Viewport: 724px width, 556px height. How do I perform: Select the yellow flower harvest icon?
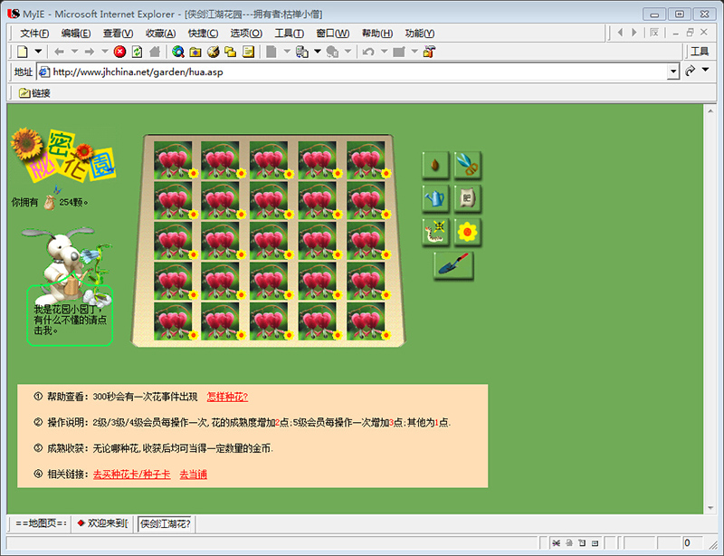(467, 232)
